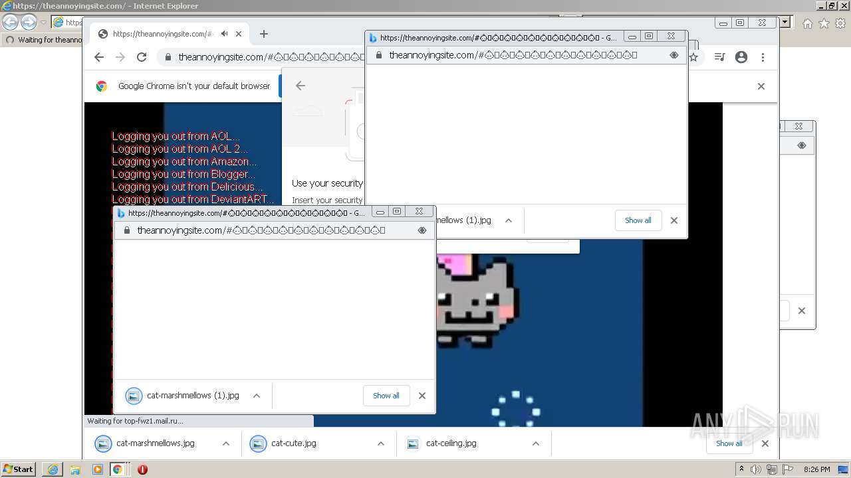This screenshot has width=851, height=478.
Task: Click eye-shaped icon in top popup address bar
Action: tap(674, 55)
